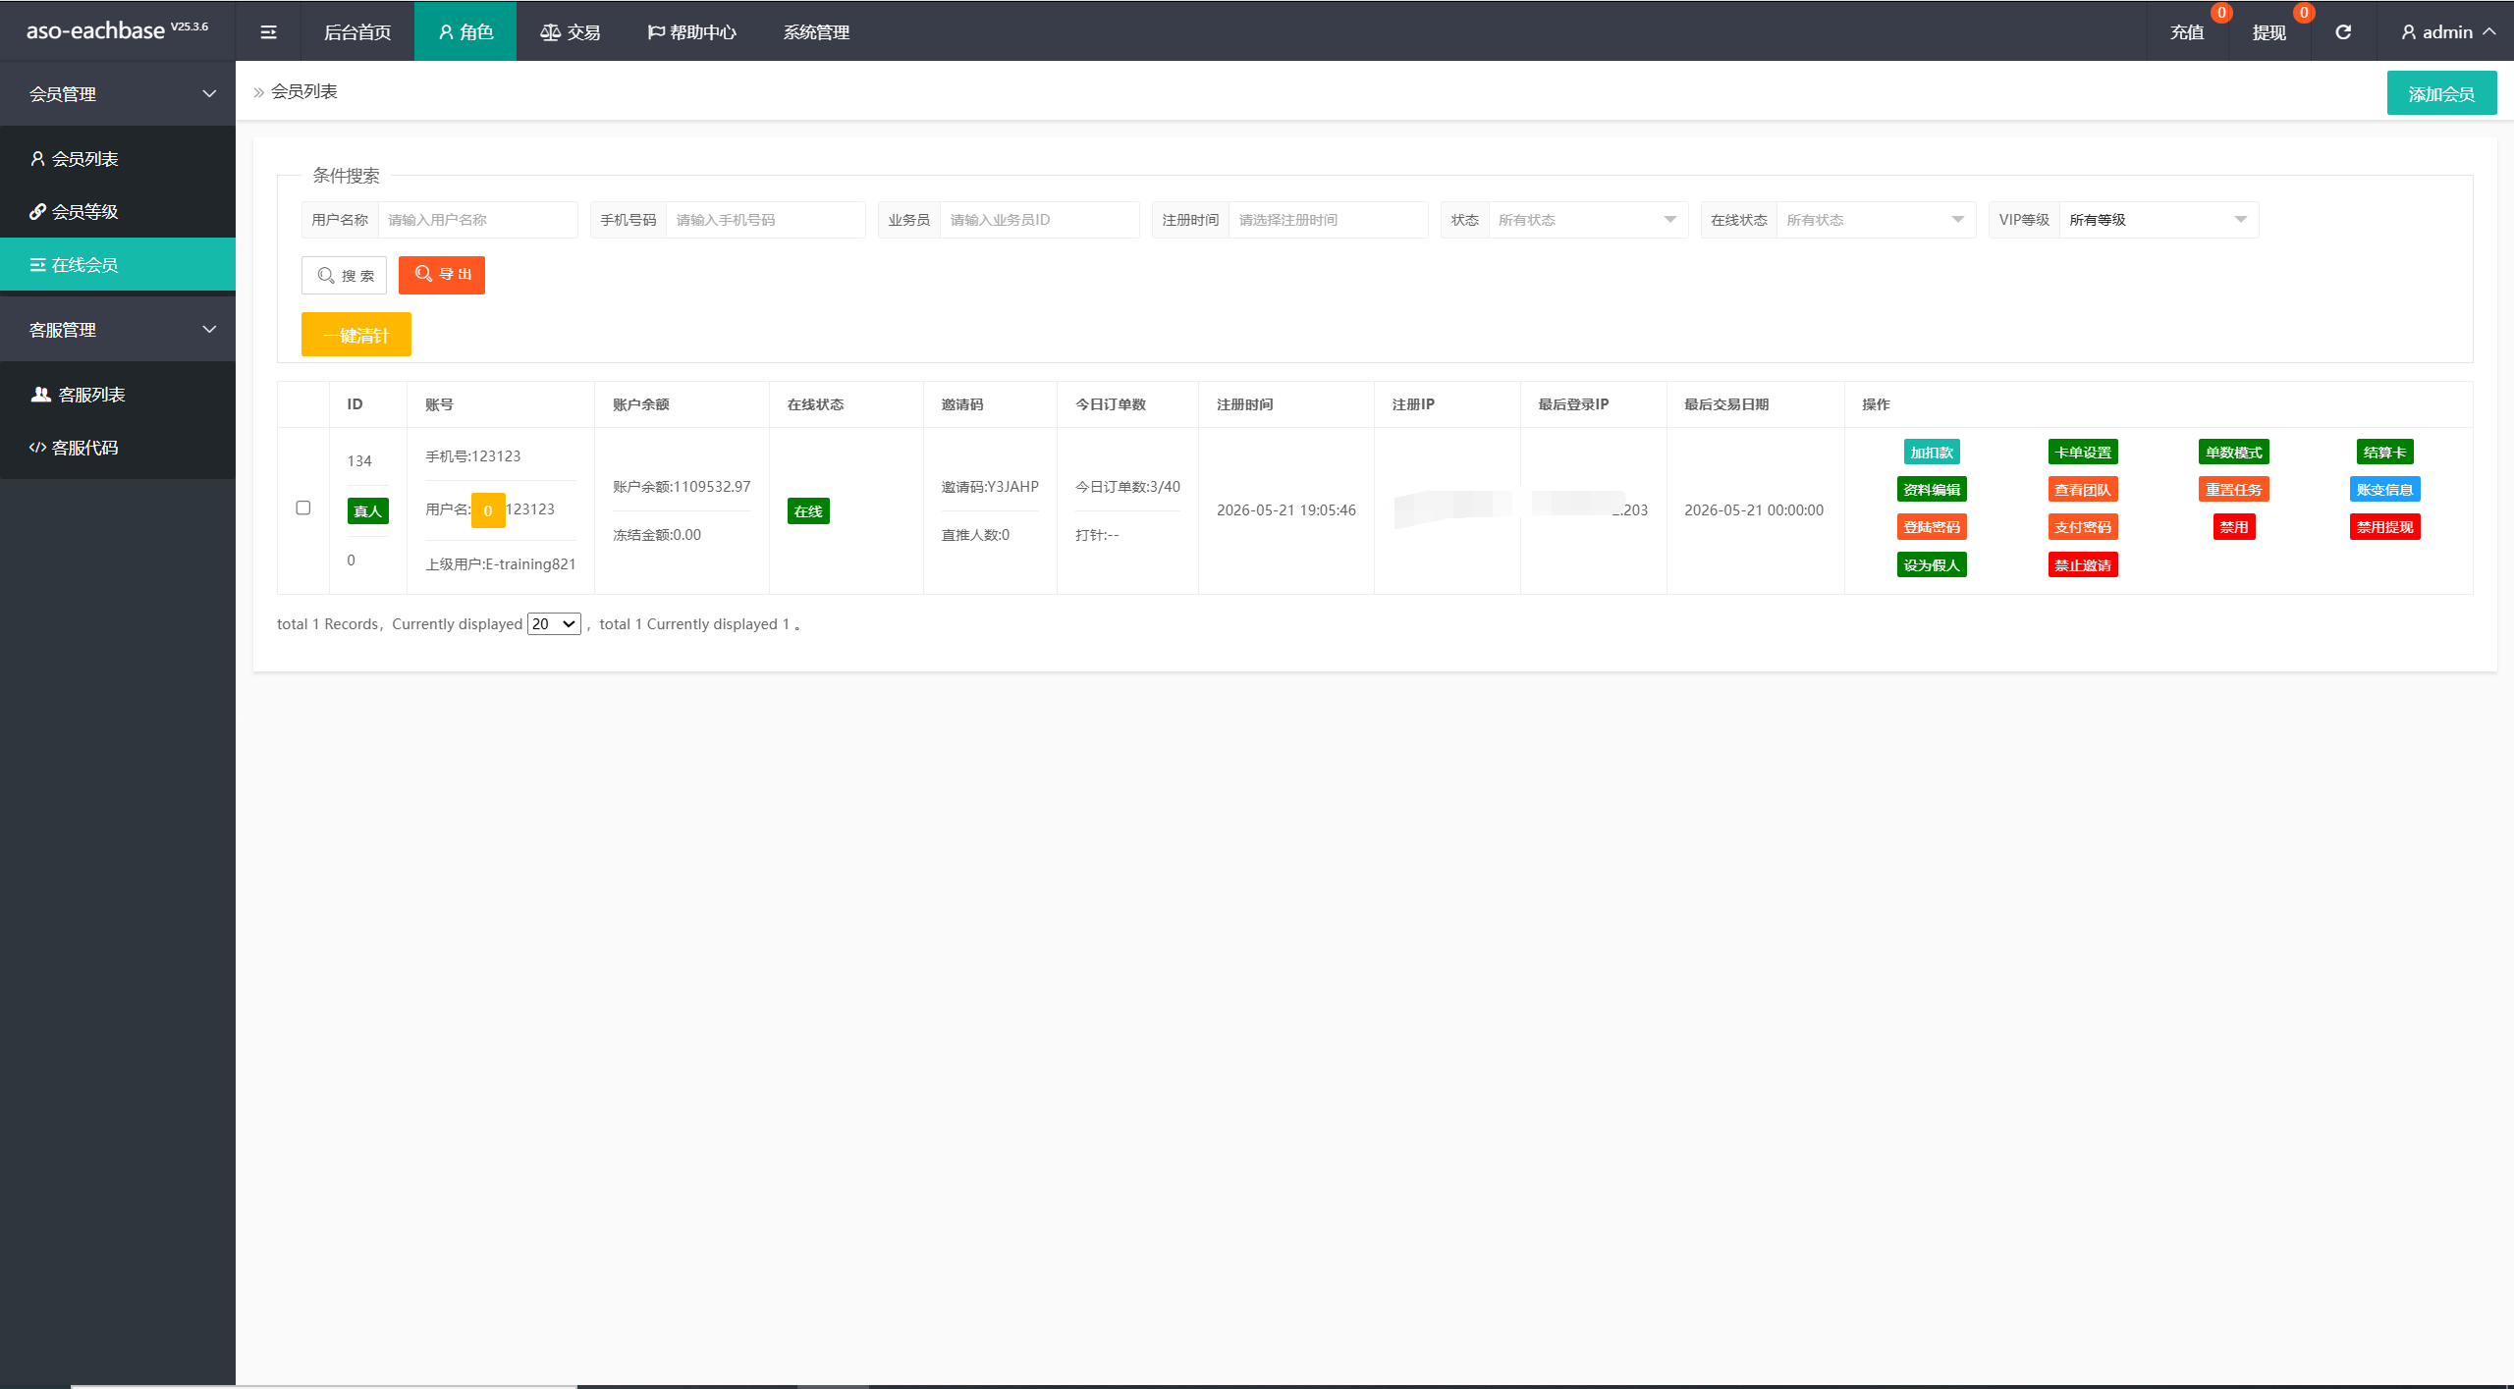The width and height of the screenshot is (2514, 1389).
Task: Click the refresh icon in top bar
Action: [x=2343, y=32]
